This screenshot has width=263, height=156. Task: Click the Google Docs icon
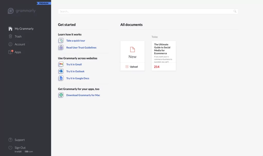tap(61, 78)
